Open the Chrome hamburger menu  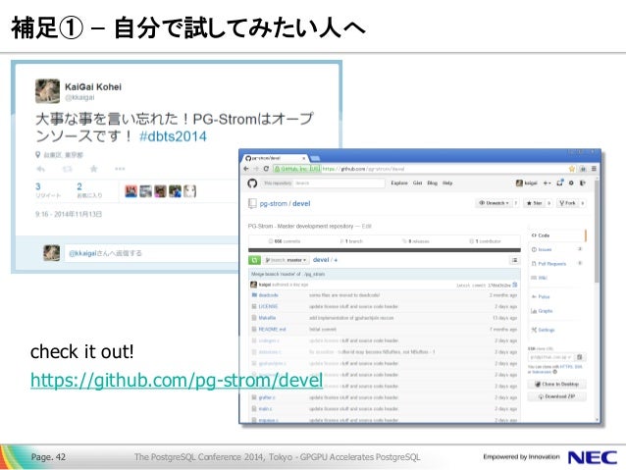tap(594, 169)
